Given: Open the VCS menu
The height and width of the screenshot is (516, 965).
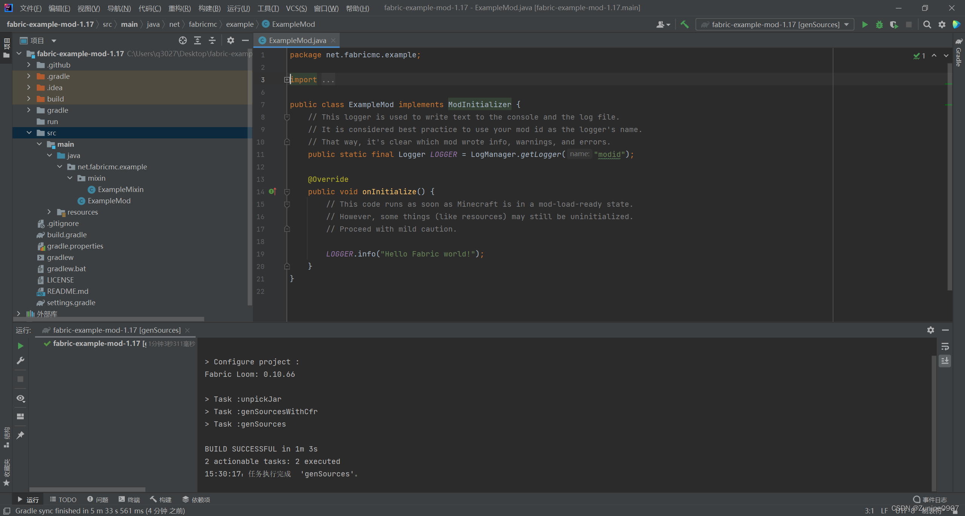Looking at the screenshot, I should point(296,8).
